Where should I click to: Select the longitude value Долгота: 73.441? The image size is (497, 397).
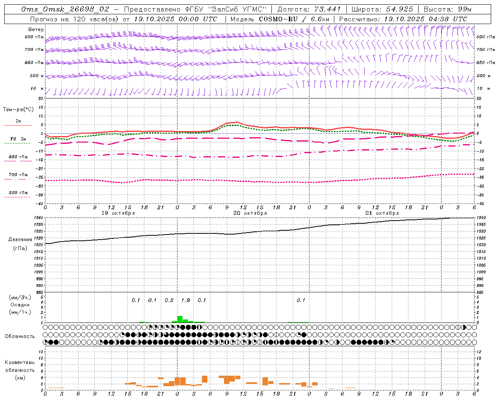(309, 9)
